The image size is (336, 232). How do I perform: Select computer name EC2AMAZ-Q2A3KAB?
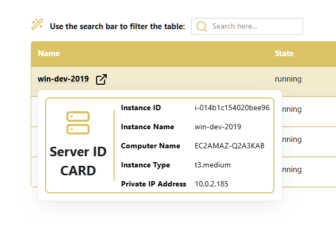pos(229,146)
